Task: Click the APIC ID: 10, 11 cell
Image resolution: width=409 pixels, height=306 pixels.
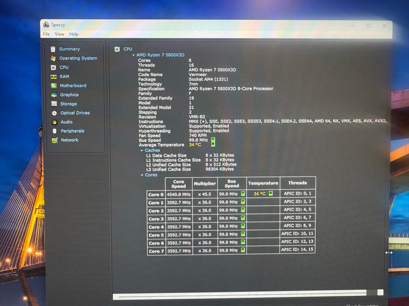Action: point(297,234)
